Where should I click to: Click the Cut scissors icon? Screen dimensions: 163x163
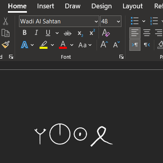click(x=6, y=21)
